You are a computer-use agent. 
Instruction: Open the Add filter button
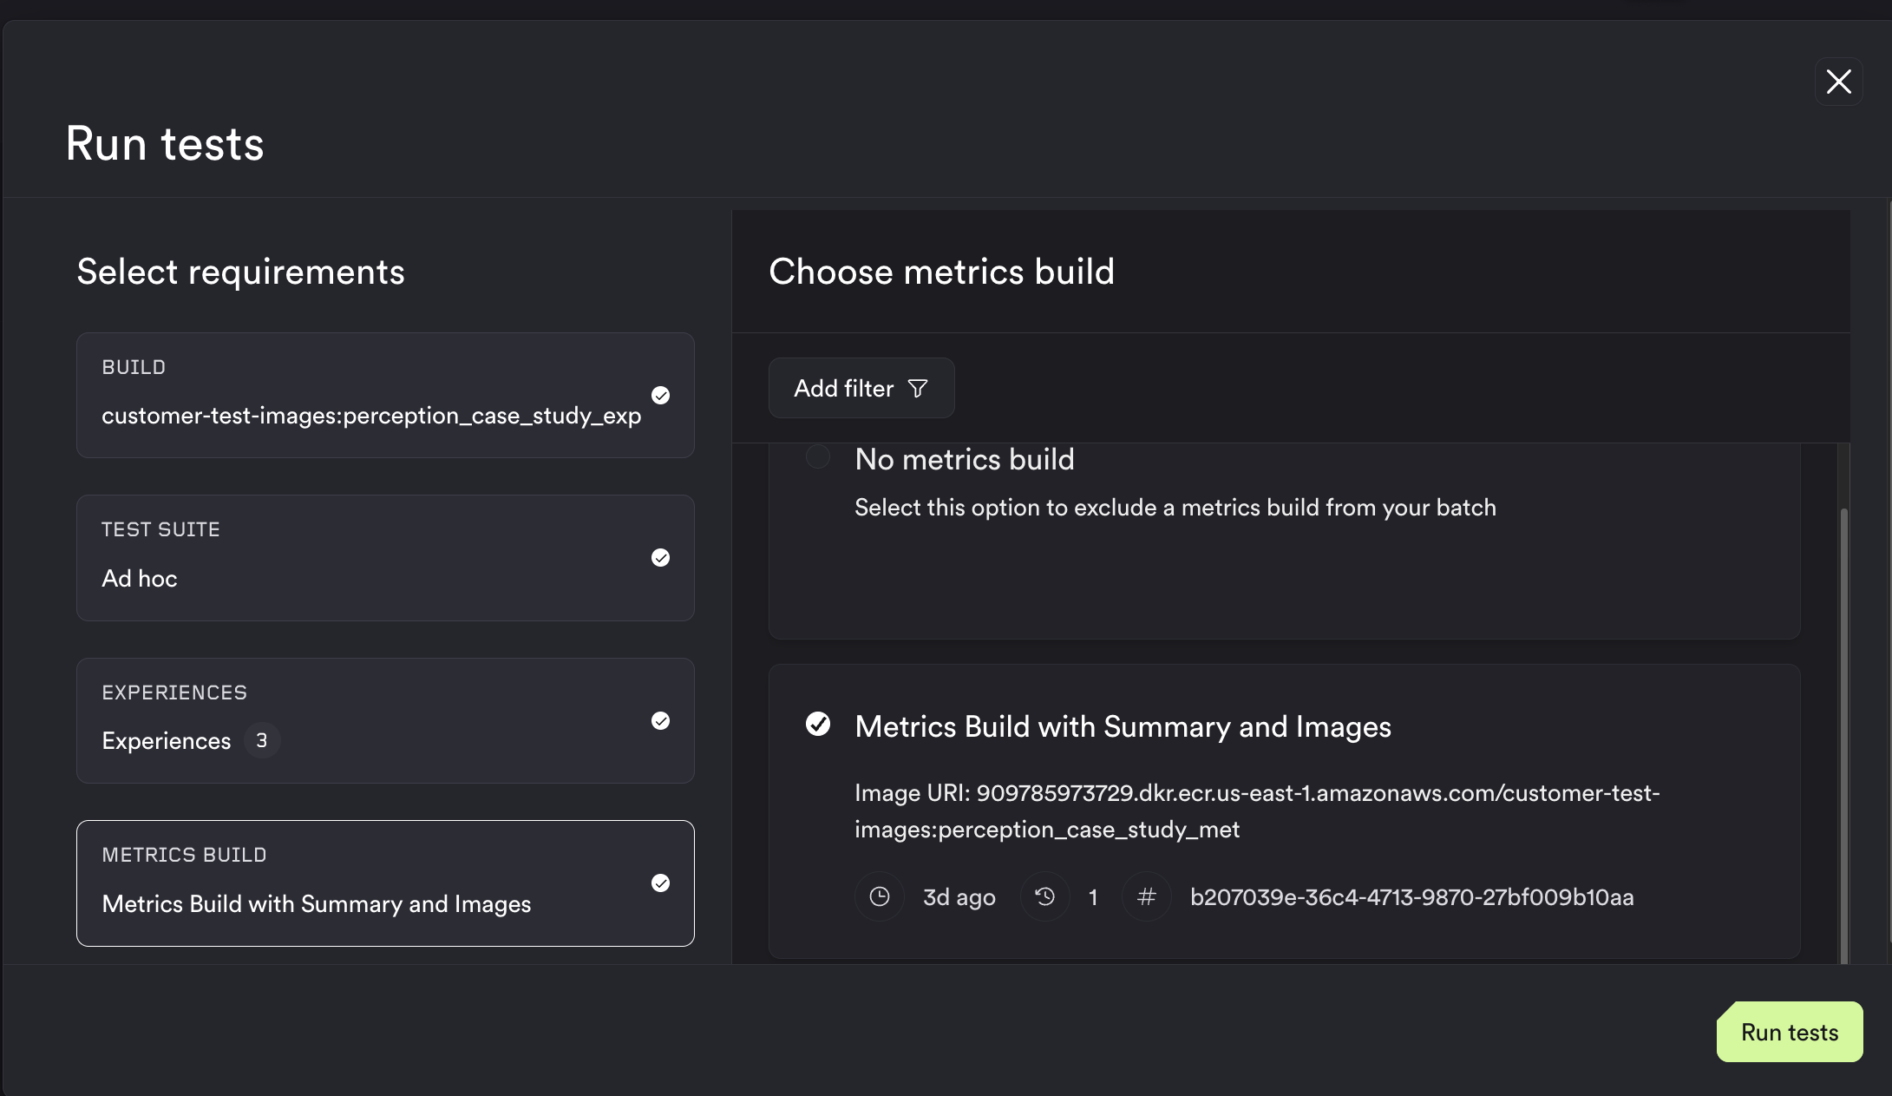click(861, 388)
